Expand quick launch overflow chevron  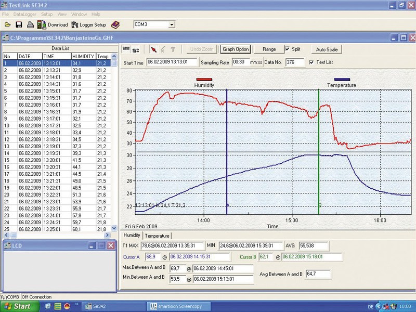pyautogui.click(x=77, y=304)
